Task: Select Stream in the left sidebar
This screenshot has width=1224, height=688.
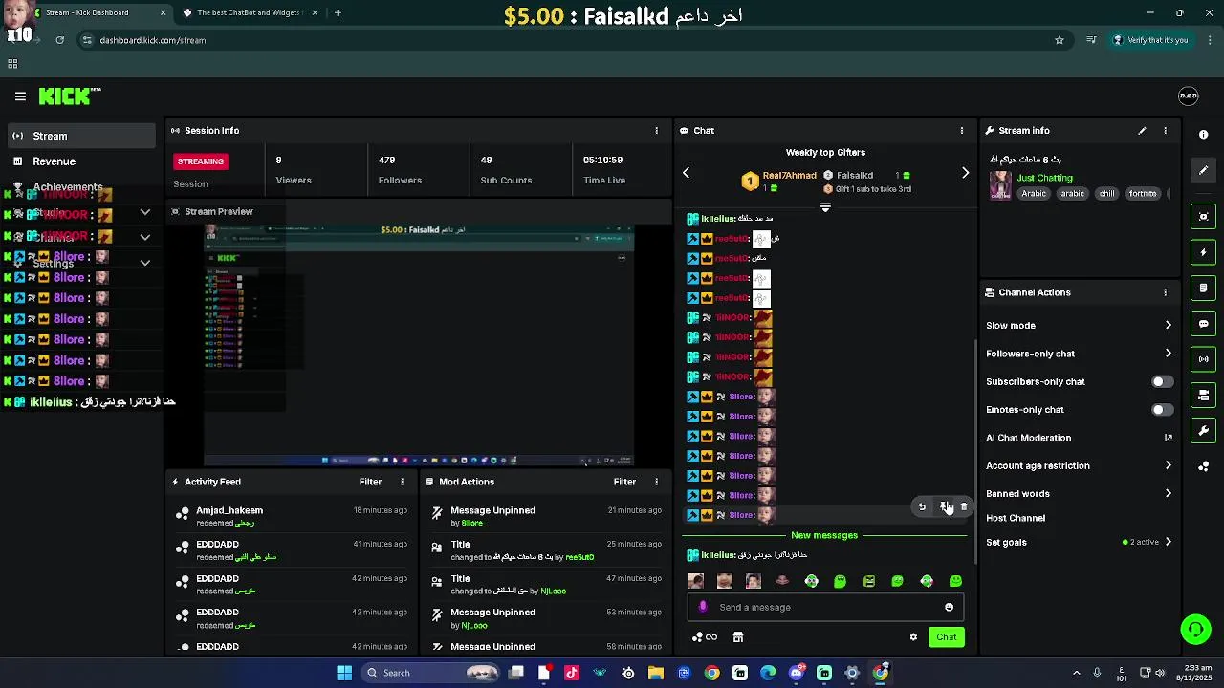Action: (81, 136)
